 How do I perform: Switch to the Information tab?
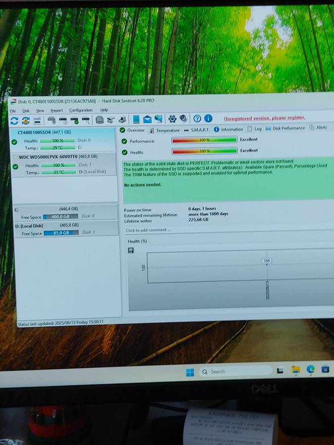click(228, 129)
